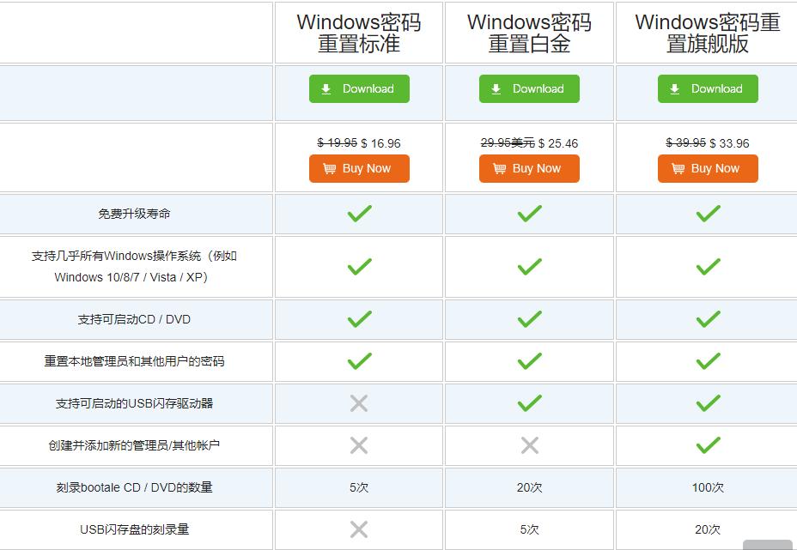This screenshot has width=797, height=550.
Task: Click the 标准 column heading text
Action: pyautogui.click(x=359, y=33)
